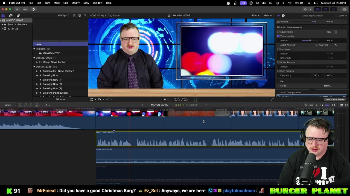This screenshot has width=350, height=196.
Task: Show or hide the Inspector workspace button
Action: tap(333, 9)
